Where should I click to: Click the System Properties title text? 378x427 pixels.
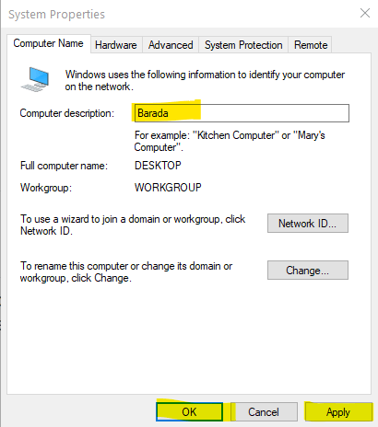click(x=56, y=15)
